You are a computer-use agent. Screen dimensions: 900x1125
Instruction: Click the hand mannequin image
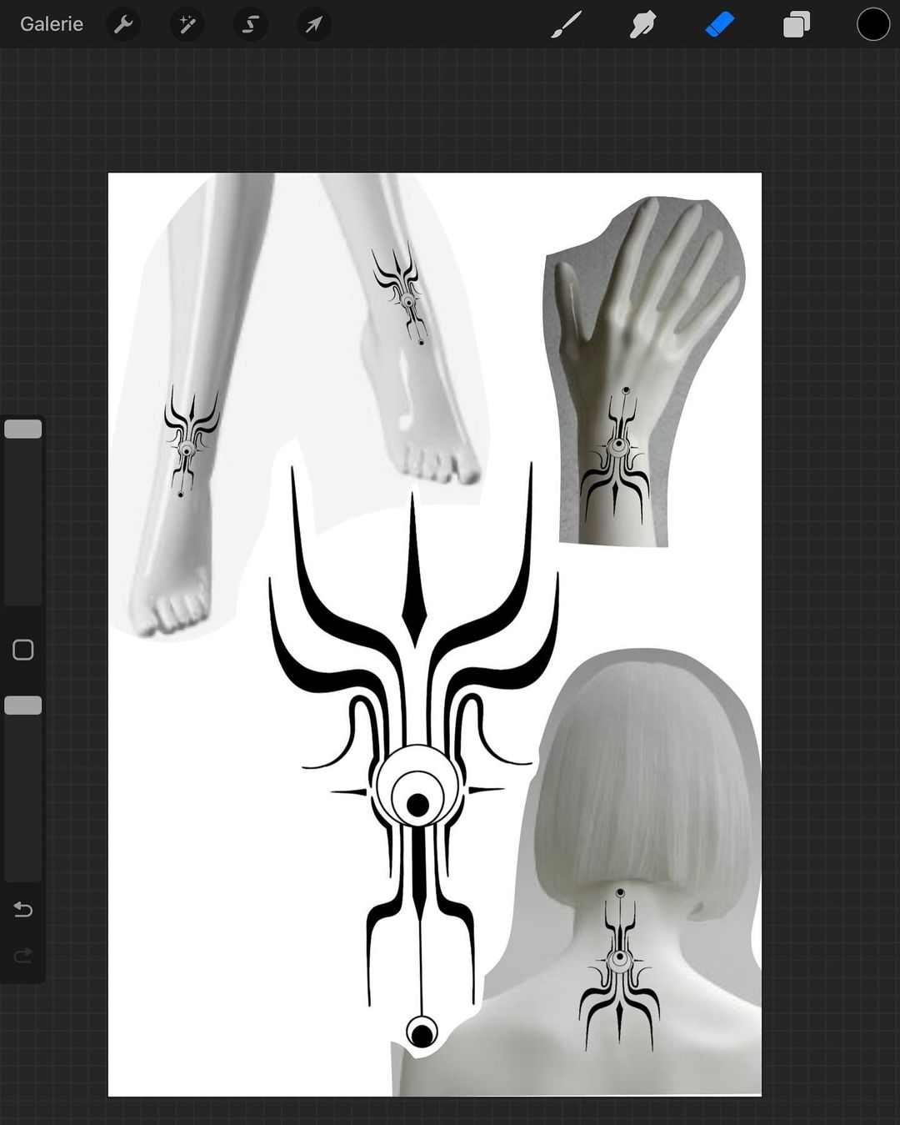(643, 371)
